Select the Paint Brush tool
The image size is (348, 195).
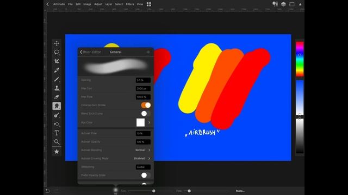pyautogui.click(x=57, y=79)
